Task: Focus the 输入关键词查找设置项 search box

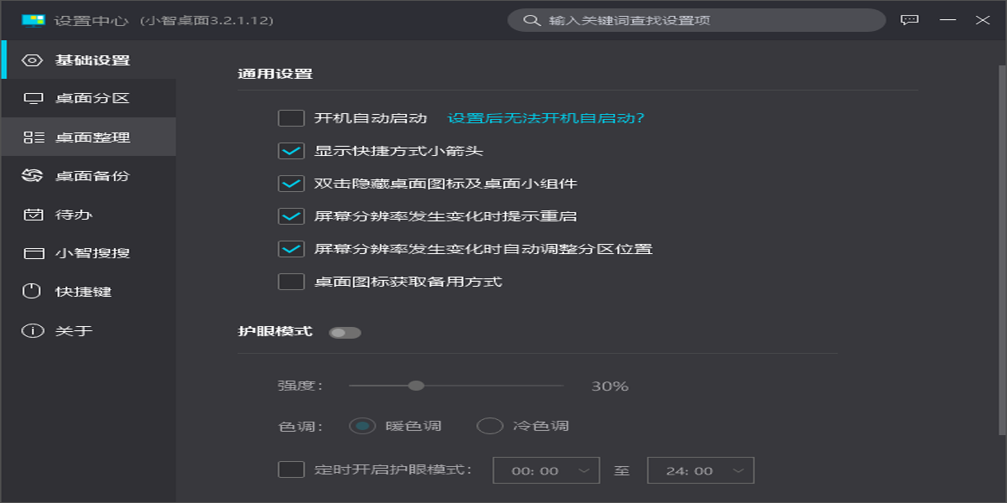Action: point(705,20)
